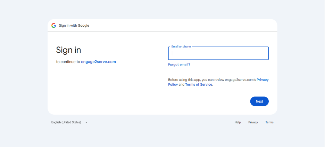Click the Google 'G' logo
Screen dimensions: 325x147
point(54,25)
